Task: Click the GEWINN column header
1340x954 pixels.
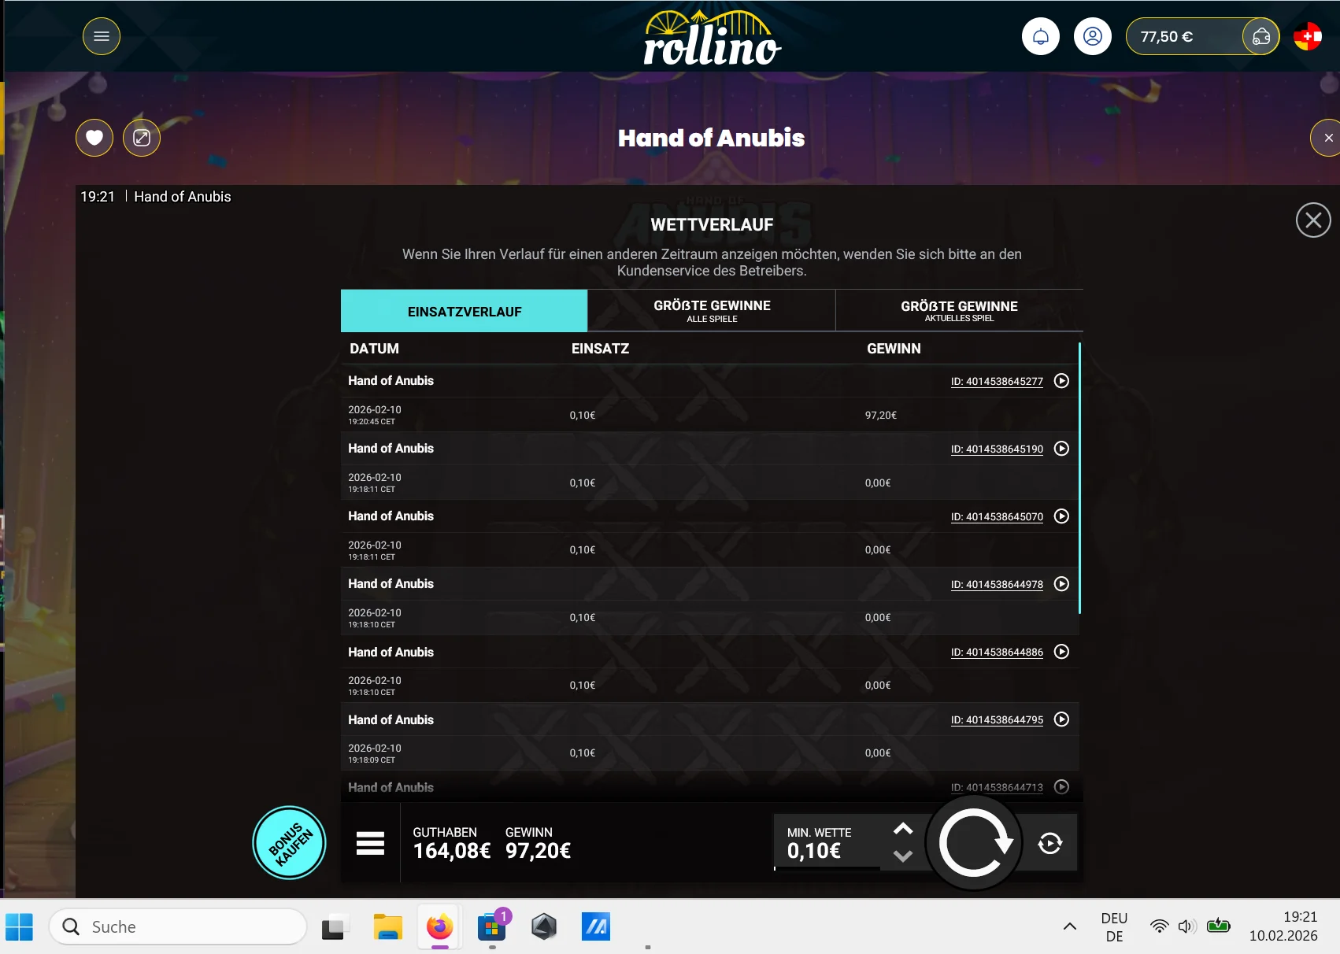Action: point(894,349)
